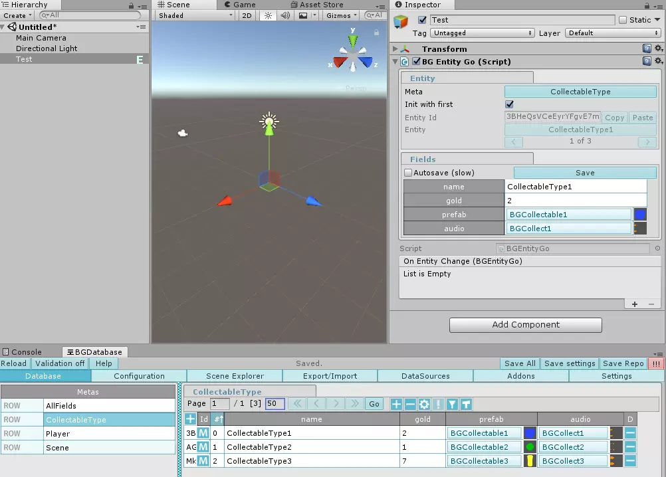
Task: Enable the Autosave (slow) checkbox
Action: click(x=408, y=172)
